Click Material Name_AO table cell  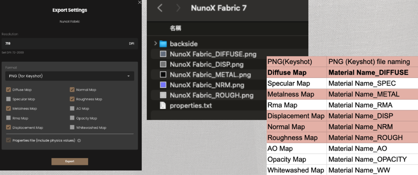coord(372,148)
